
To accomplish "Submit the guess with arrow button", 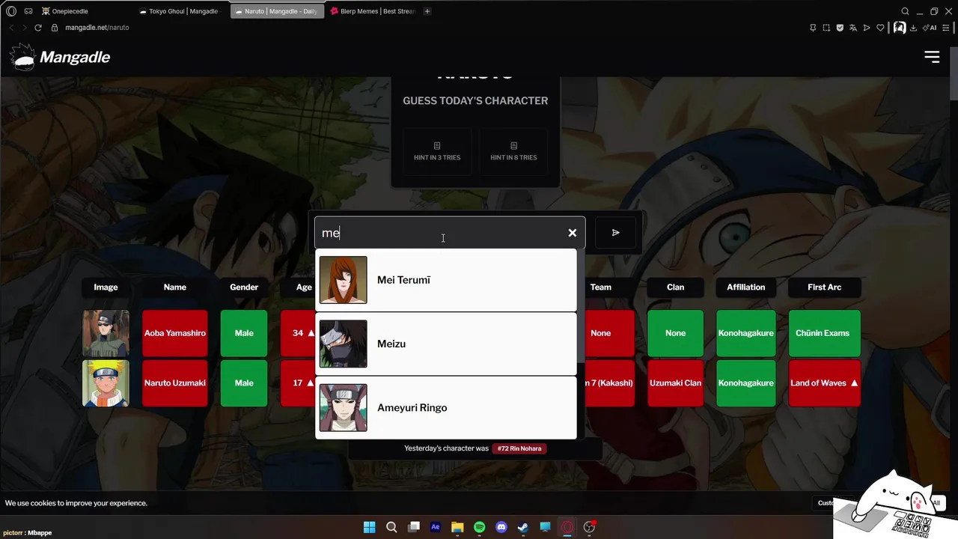I will coord(615,233).
